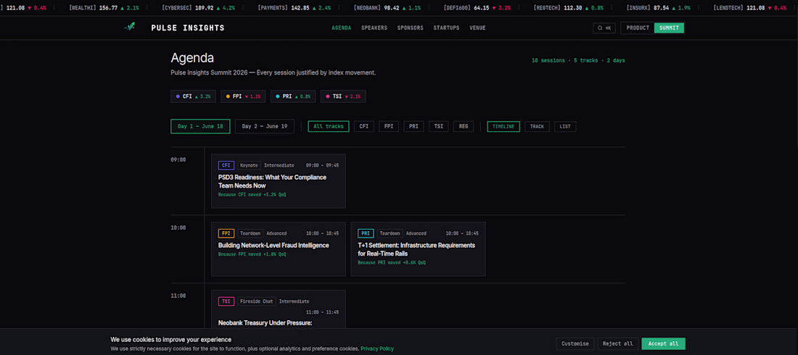Open the Agenda nav item
This screenshot has height=355, width=798.
[342, 28]
